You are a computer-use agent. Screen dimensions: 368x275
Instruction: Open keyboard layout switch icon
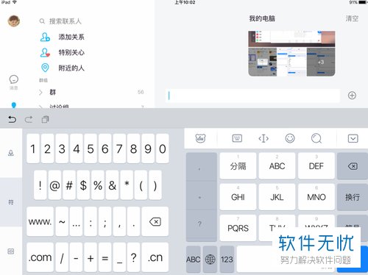237,138
